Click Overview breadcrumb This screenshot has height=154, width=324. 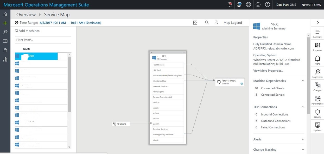pos(26,15)
